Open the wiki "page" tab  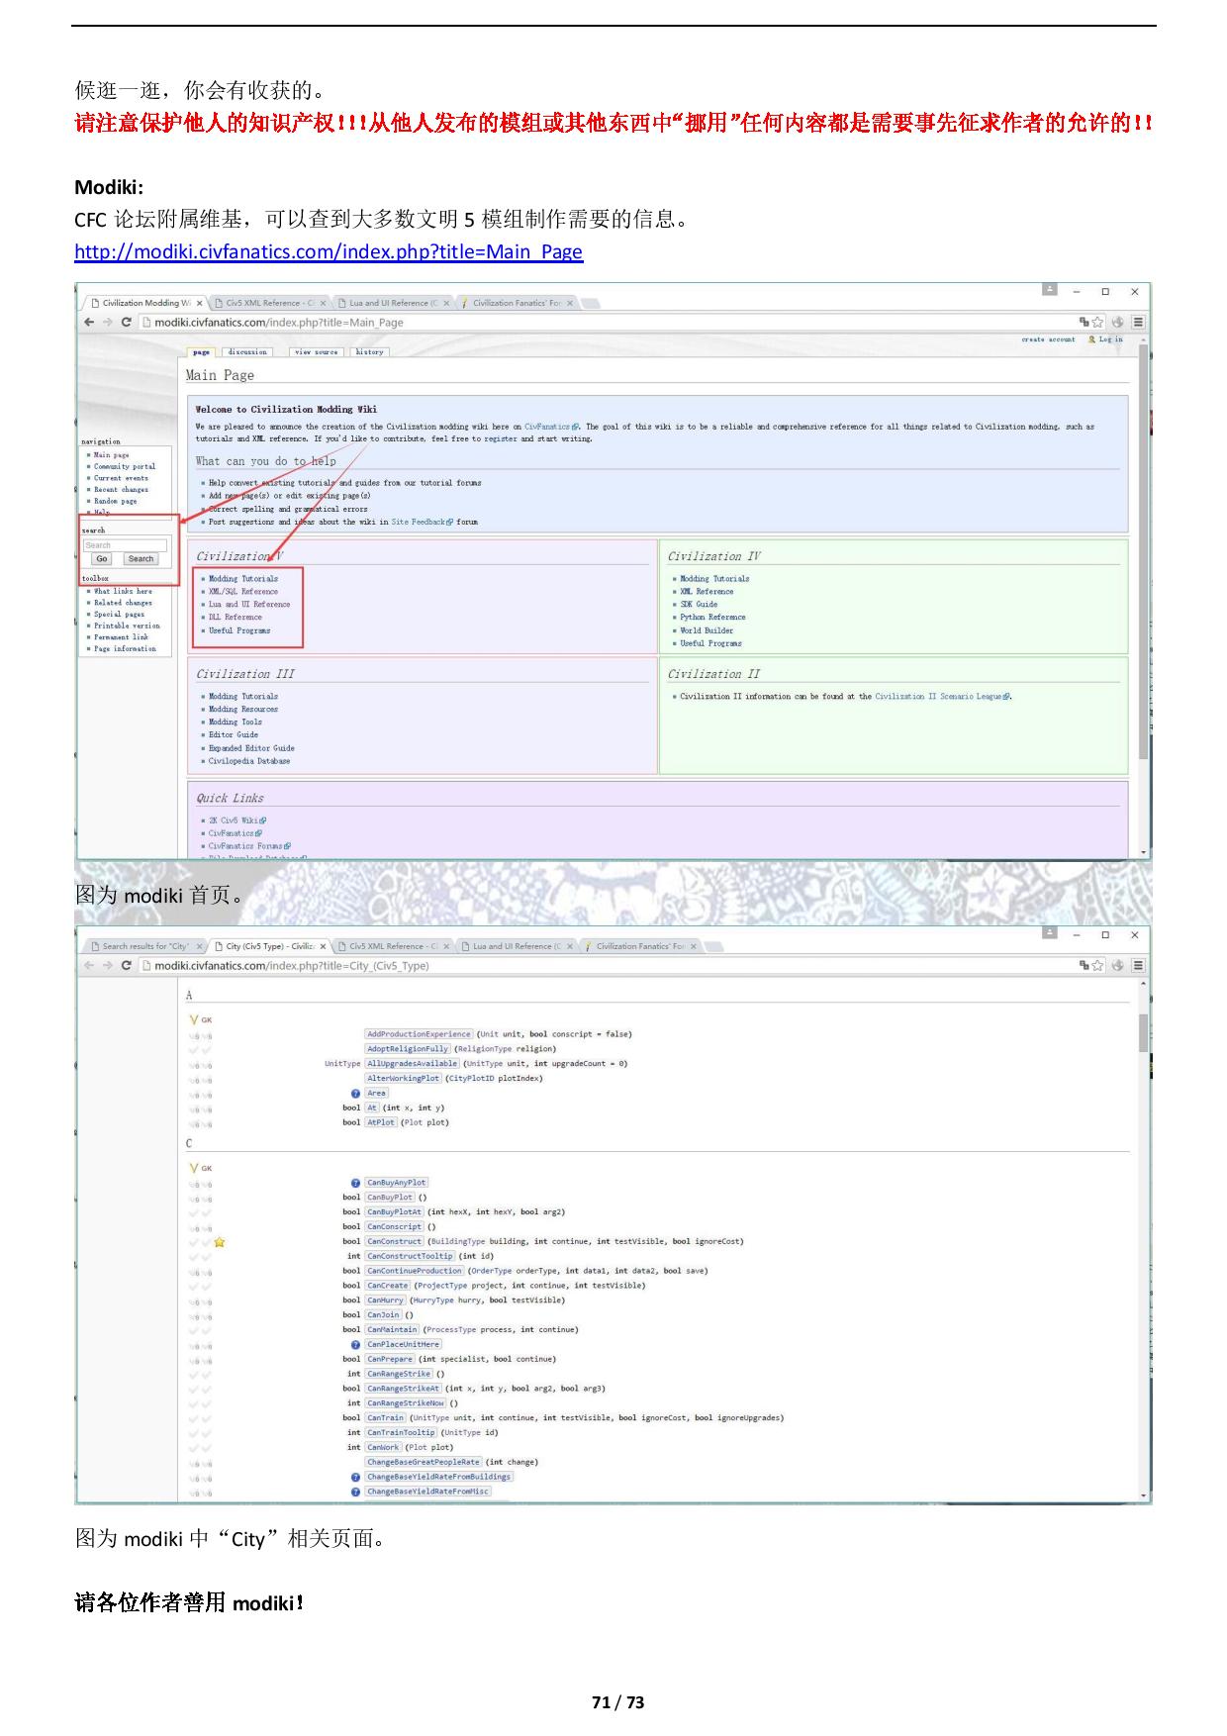coord(202,351)
